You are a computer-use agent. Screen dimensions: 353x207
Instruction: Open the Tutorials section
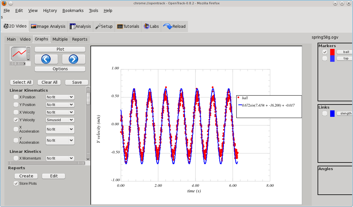pyautogui.click(x=128, y=26)
